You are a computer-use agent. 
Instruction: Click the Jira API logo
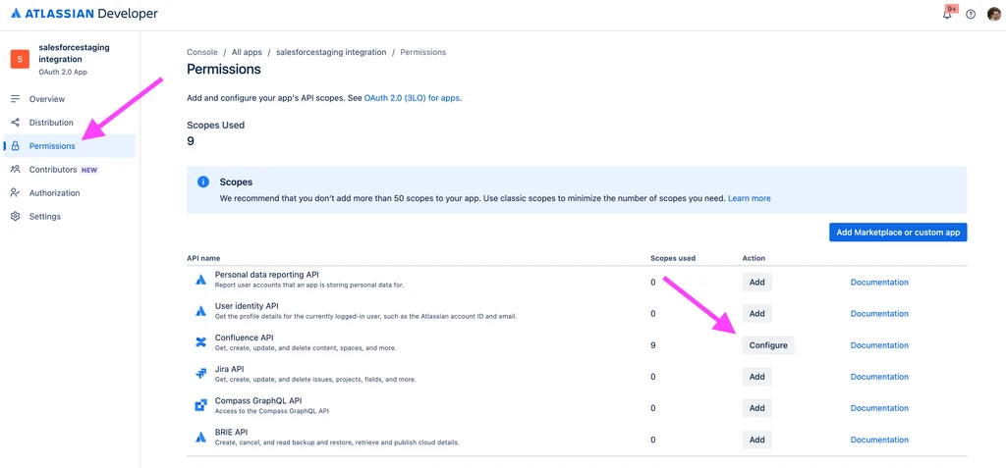click(200, 373)
